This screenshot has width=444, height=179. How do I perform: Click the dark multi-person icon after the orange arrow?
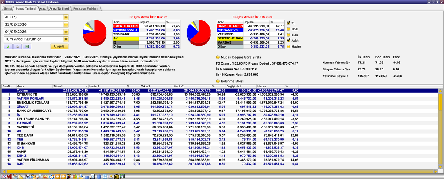coord(69,176)
